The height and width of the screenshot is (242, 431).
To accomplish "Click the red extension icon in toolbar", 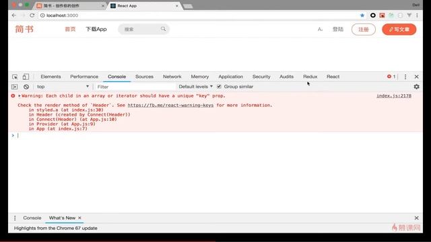I will 382,15.
